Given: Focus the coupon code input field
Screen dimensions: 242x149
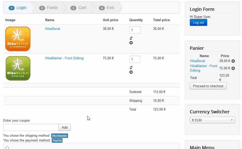Looking at the screenshot, I should 31,127.
